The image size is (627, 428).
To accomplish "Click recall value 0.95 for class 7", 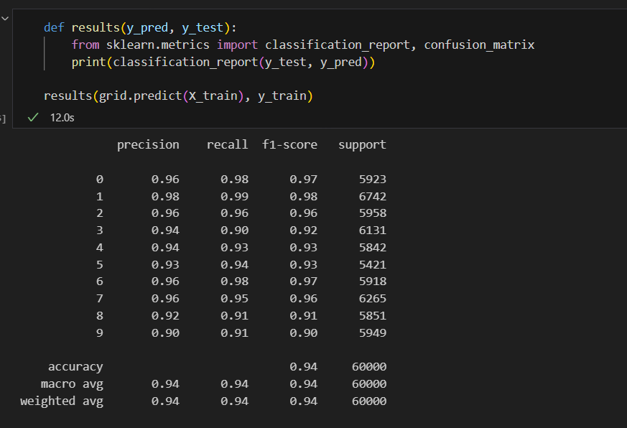I will [234, 299].
